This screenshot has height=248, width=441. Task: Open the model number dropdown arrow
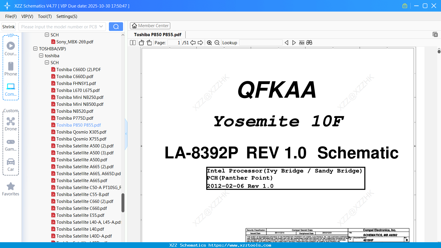(x=101, y=27)
